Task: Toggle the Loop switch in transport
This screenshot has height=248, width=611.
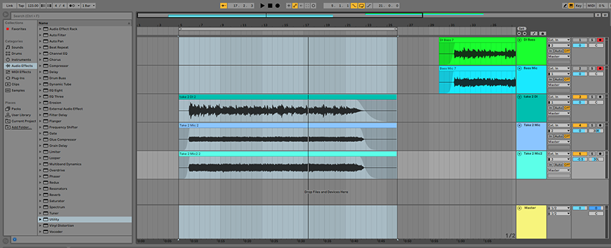Action: [x=362, y=5]
